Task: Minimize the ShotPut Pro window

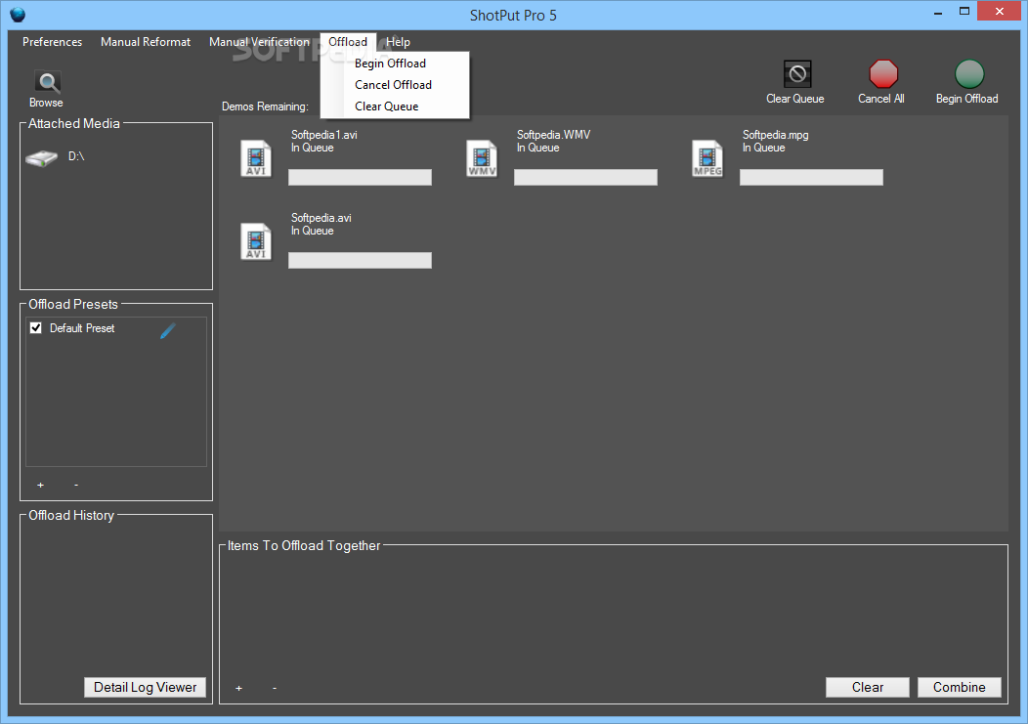Action: [938, 13]
